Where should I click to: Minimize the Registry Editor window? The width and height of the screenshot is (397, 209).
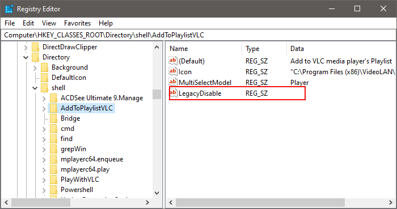[x=332, y=9]
